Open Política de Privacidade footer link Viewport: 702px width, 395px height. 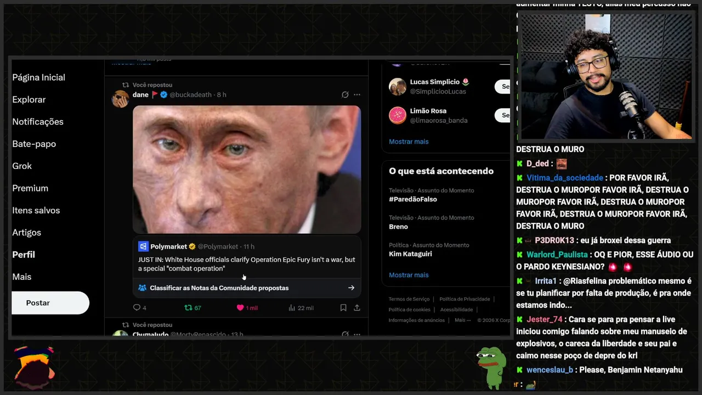click(465, 299)
